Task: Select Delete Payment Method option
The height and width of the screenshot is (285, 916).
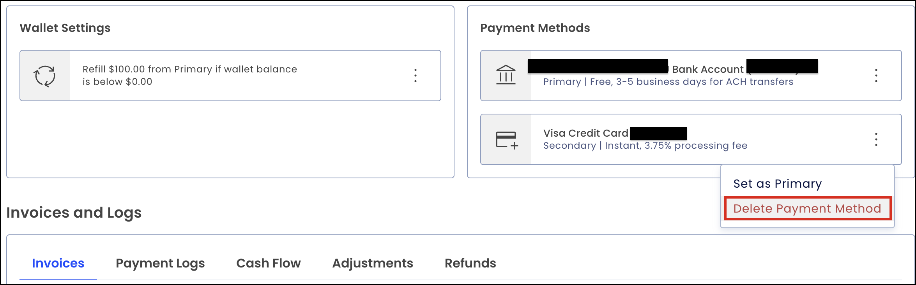Action: pyautogui.click(x=807, y=209)
